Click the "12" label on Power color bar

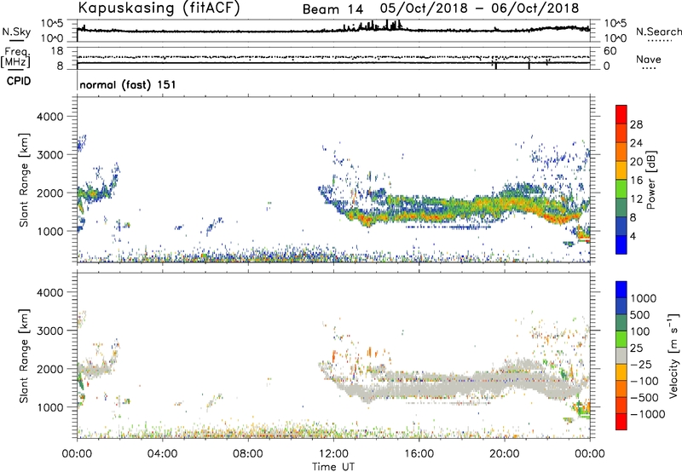point(636,199)
